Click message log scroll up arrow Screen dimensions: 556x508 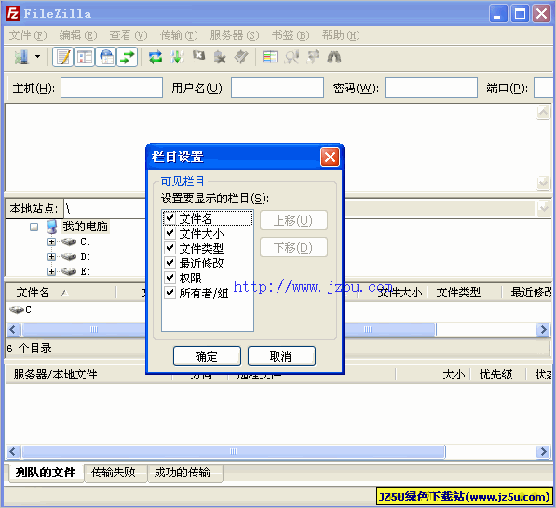click(543, 113)
